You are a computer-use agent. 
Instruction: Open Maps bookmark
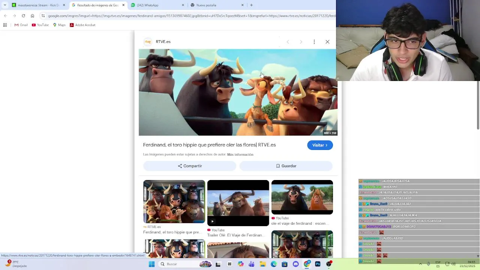[59, 25]
